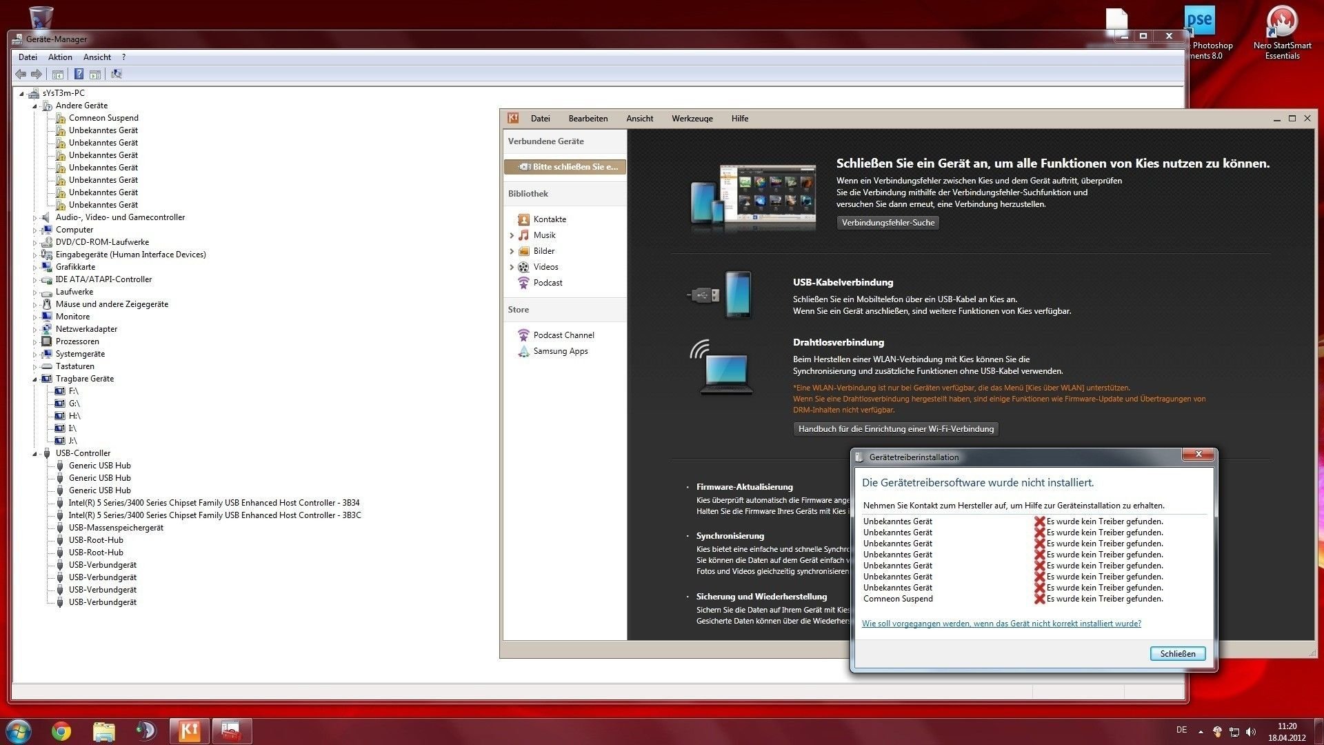This screenshot has height=745, width=1324.
Task: Collapse the sYsT3m-PC root node
Action: coord(21,93)
